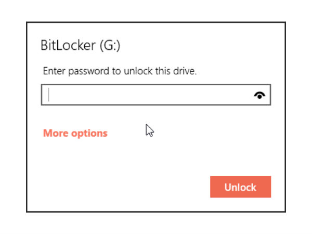Activate the password field under the prompt text
Screen dimensions: 312x234
click(156, 95)
